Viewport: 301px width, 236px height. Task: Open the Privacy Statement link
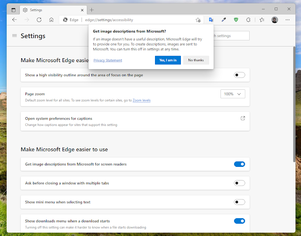(x=108, y=60)
